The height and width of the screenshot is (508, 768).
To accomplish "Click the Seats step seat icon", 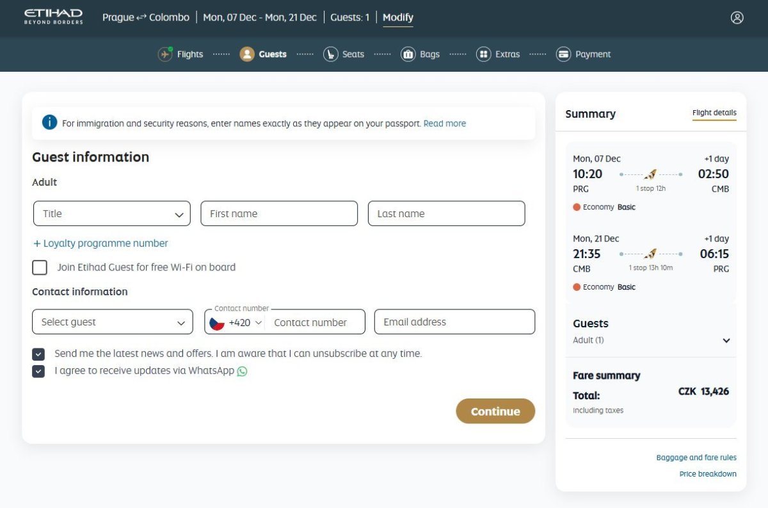I will point(330,54).
